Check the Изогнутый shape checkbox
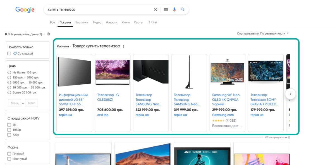The height and width of the screenshot is (165, 335). pyautogui.click(x=9, y=159)
